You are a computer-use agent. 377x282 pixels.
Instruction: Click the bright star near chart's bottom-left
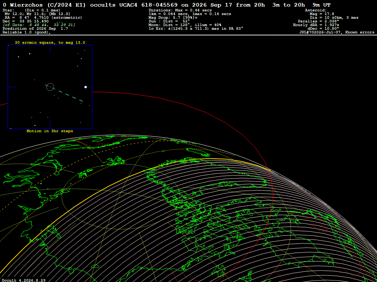coord(35,125)
